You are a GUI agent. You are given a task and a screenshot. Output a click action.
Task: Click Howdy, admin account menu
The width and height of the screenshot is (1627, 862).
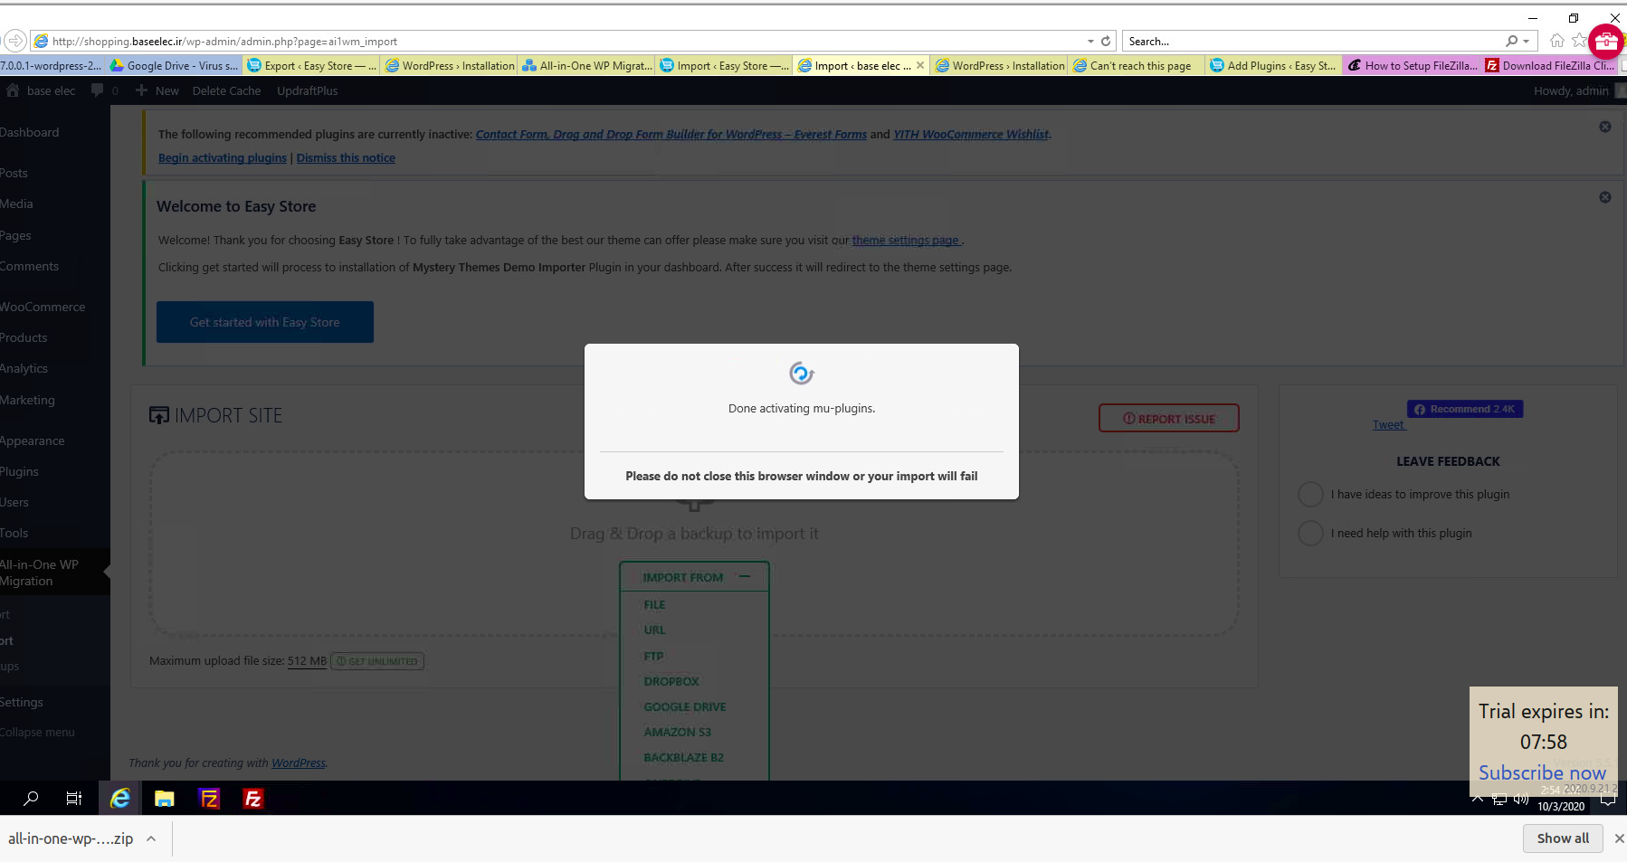coord(1571,90)
